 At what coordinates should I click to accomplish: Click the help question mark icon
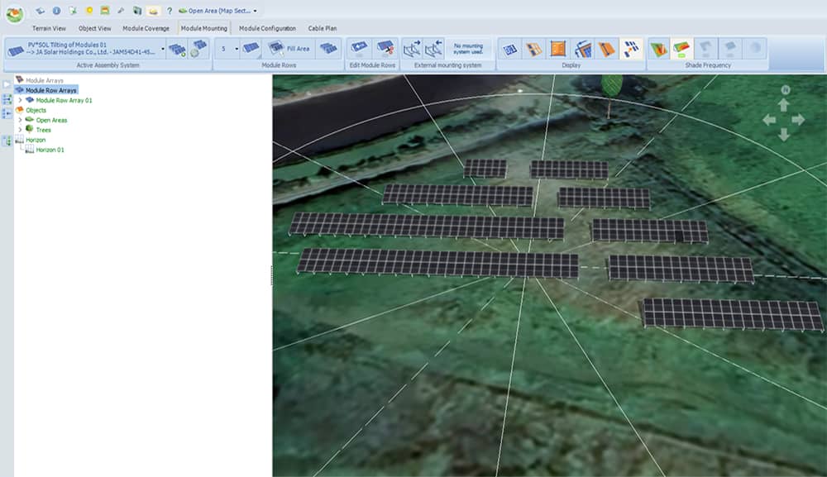click(x=170, y=11)
